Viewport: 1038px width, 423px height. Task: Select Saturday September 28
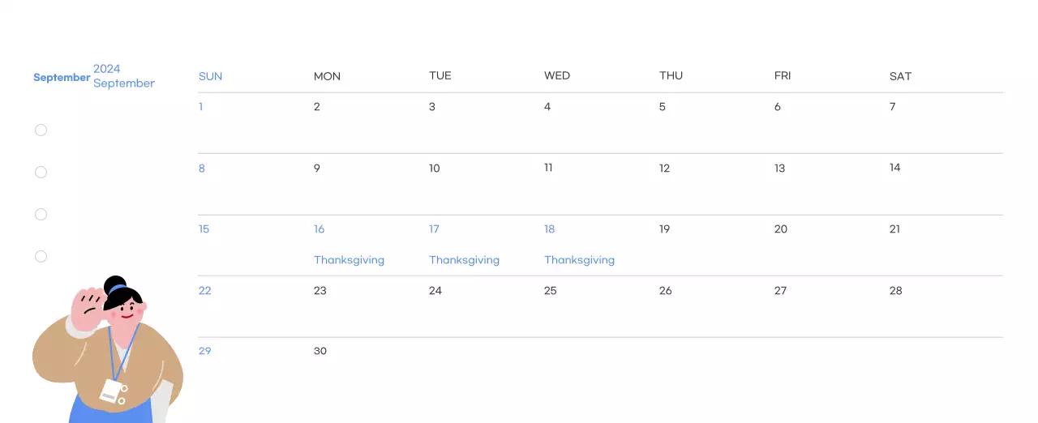pyautogui.click(x=895, y=291)
